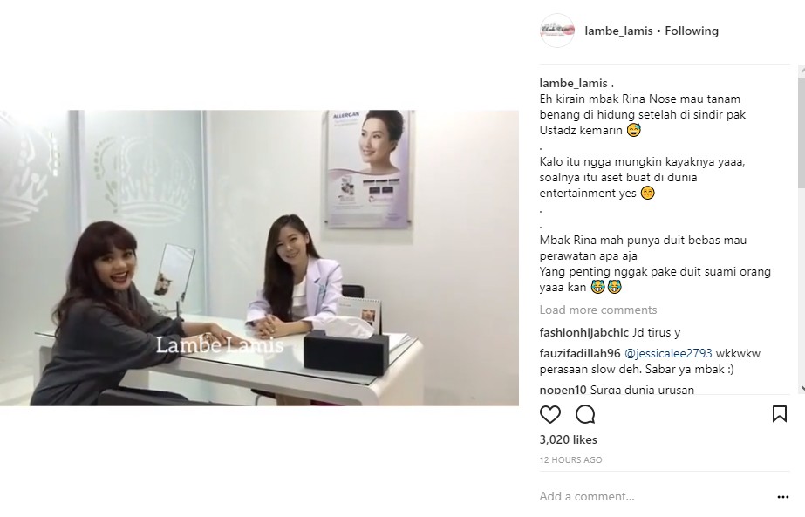Open the three-dot more options menu
This screenshot has height=517, width=805.
[x=783, y=496]
